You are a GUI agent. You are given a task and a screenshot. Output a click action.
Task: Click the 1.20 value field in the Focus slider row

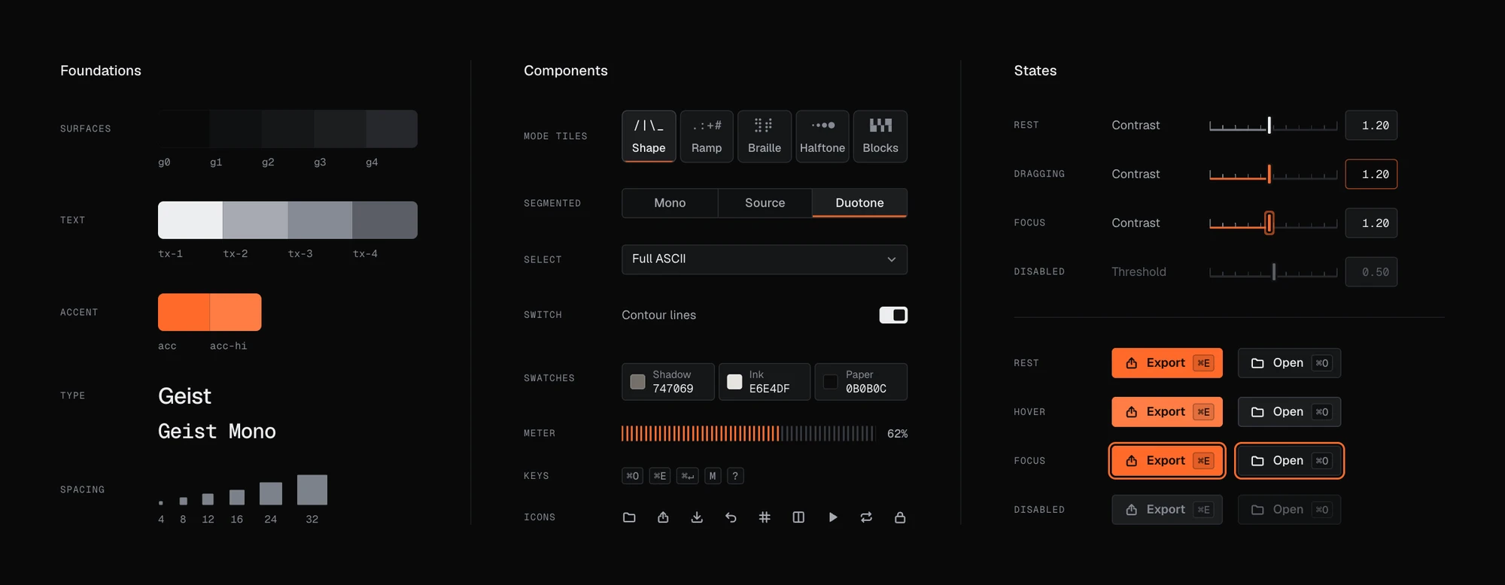point(1372,223)
